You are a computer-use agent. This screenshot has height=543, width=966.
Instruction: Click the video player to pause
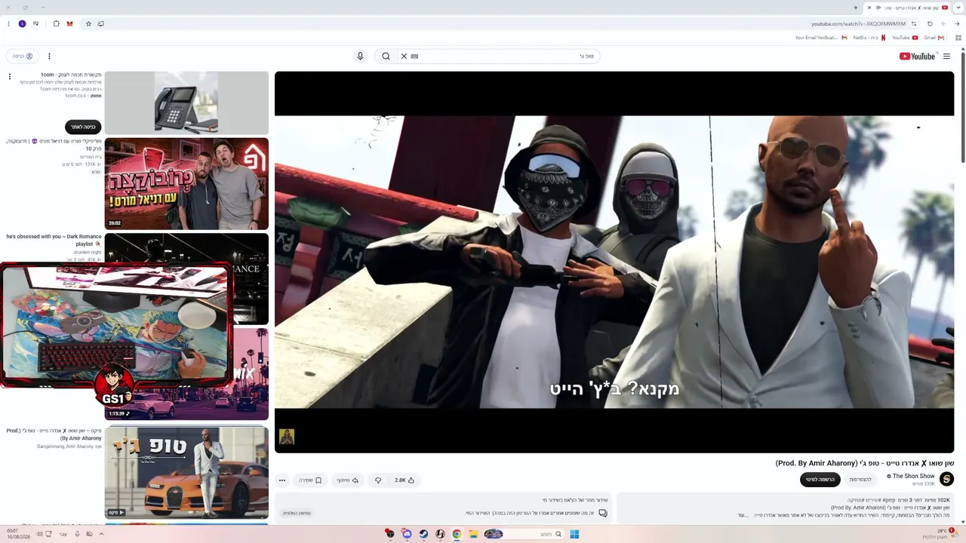tap(614, 262)
